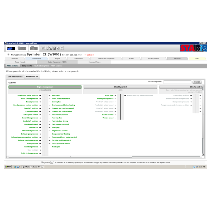Screen dimensions: 211x211
Task: Launch Internet Explorer from quick launch
Action: click(x=15, y=167)
